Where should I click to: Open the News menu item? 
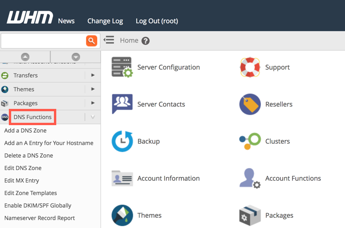66,21
